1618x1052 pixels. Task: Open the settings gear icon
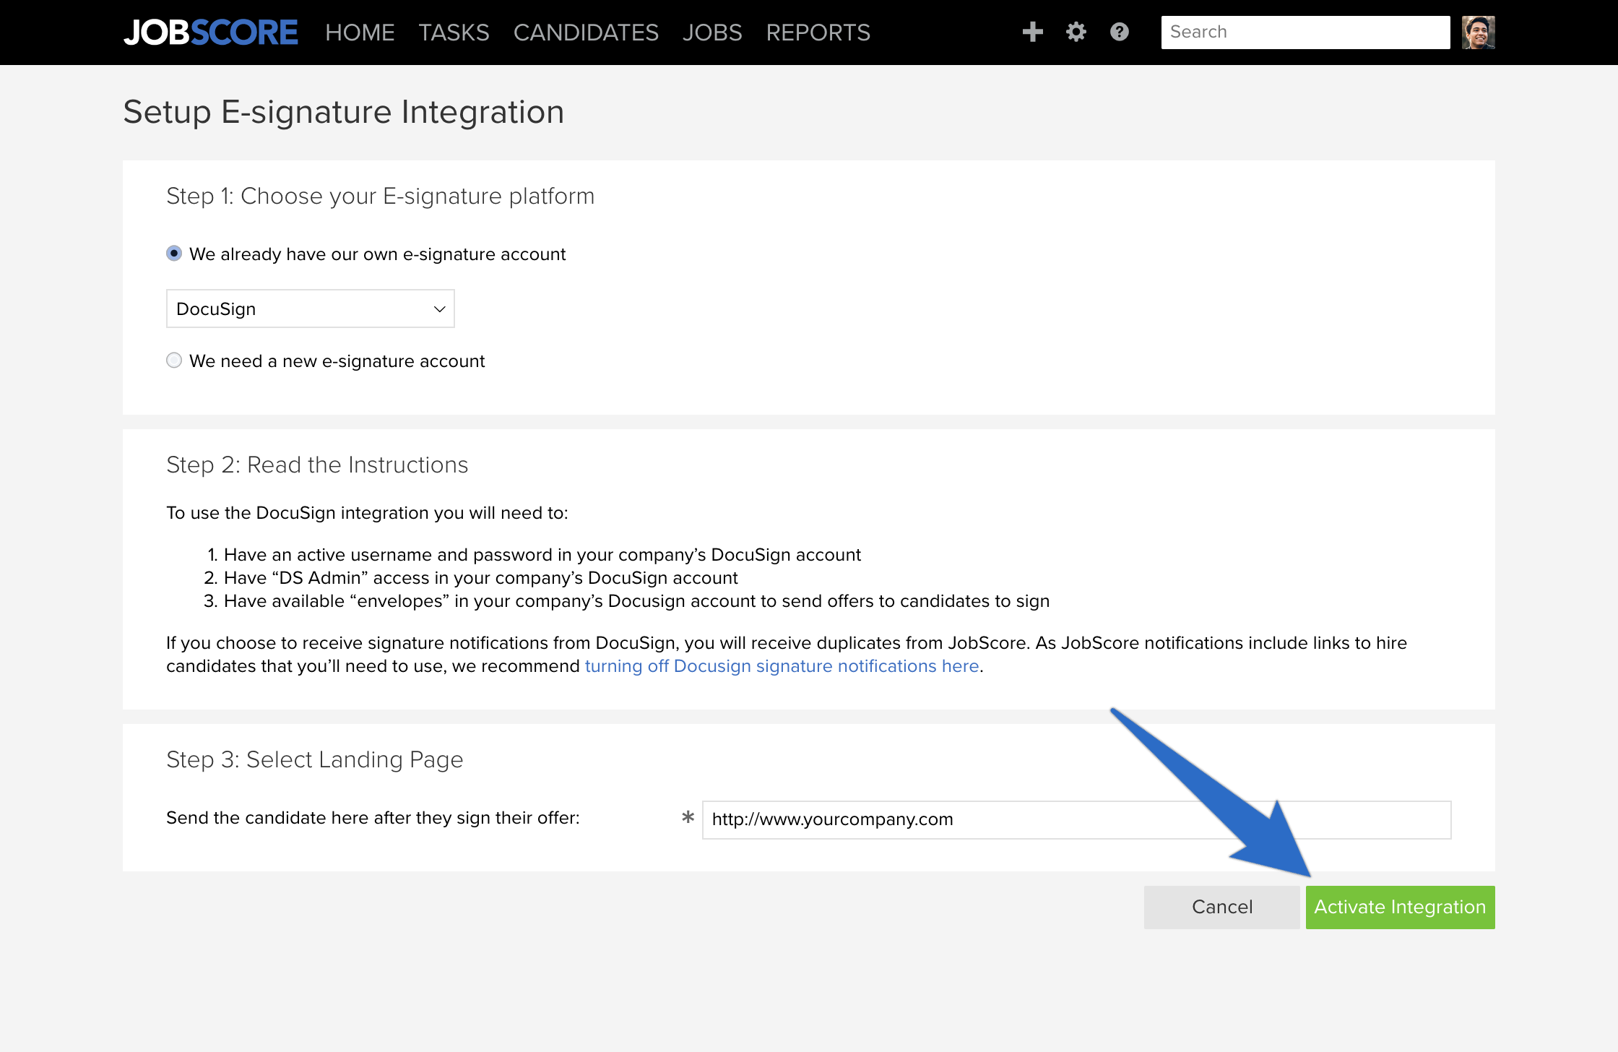click(1076, 32)
